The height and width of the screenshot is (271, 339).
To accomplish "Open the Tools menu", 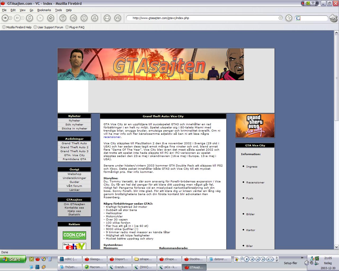I will (x=58, y=10).
